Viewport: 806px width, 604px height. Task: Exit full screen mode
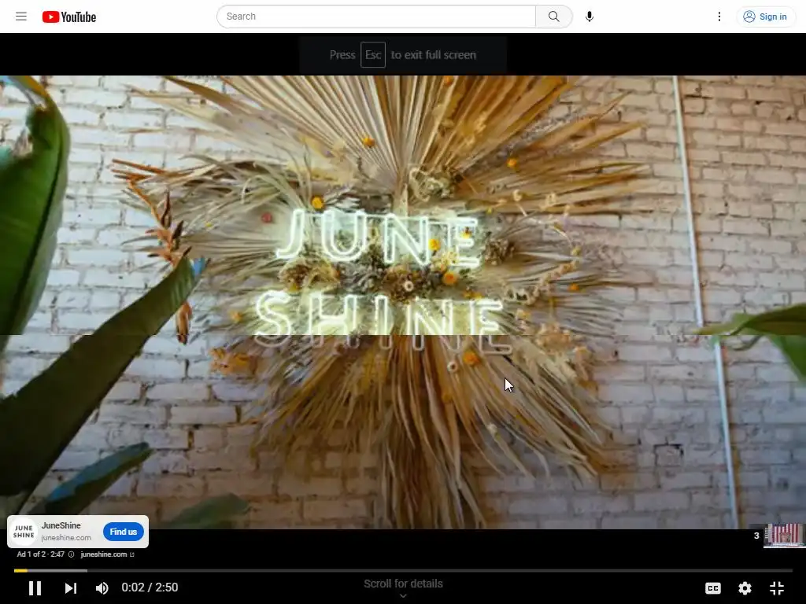(777, 588)
